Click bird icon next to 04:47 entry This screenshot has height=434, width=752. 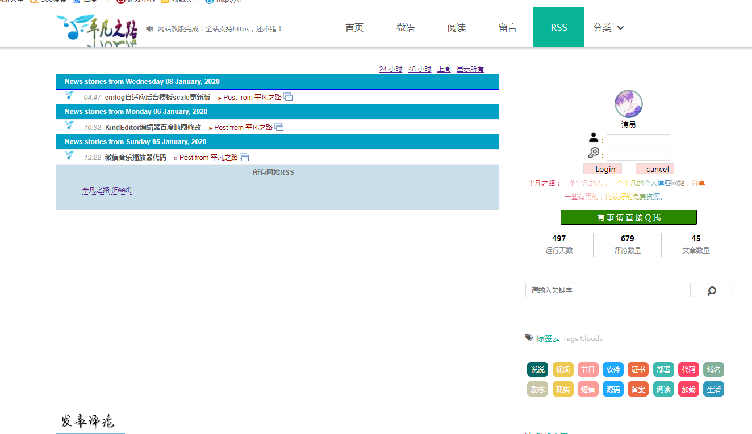(x=70, y=95)
